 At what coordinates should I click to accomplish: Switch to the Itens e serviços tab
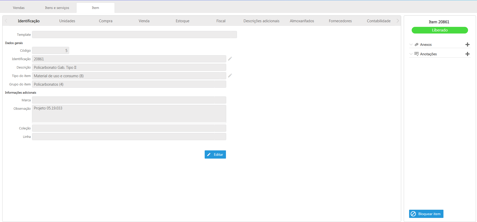click(x=57, y=8)
